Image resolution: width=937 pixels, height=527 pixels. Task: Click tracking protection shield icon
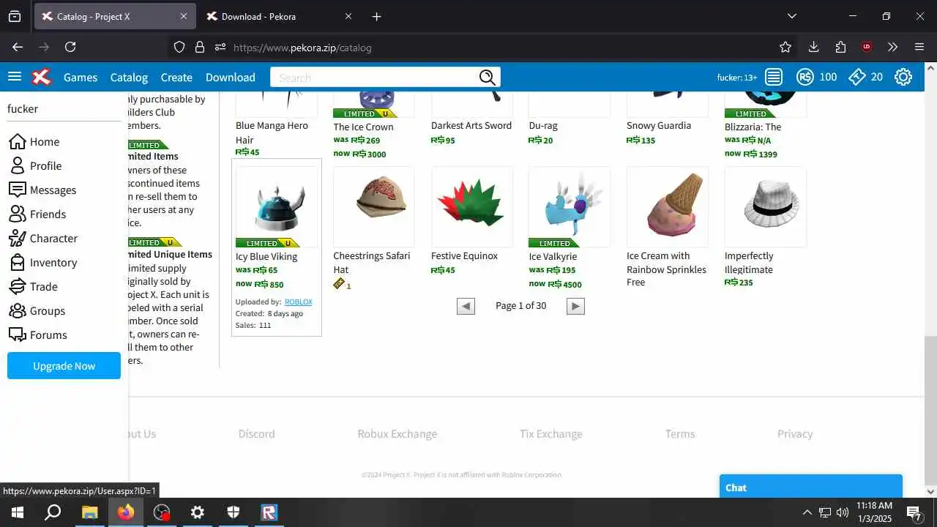click(179, 47)
